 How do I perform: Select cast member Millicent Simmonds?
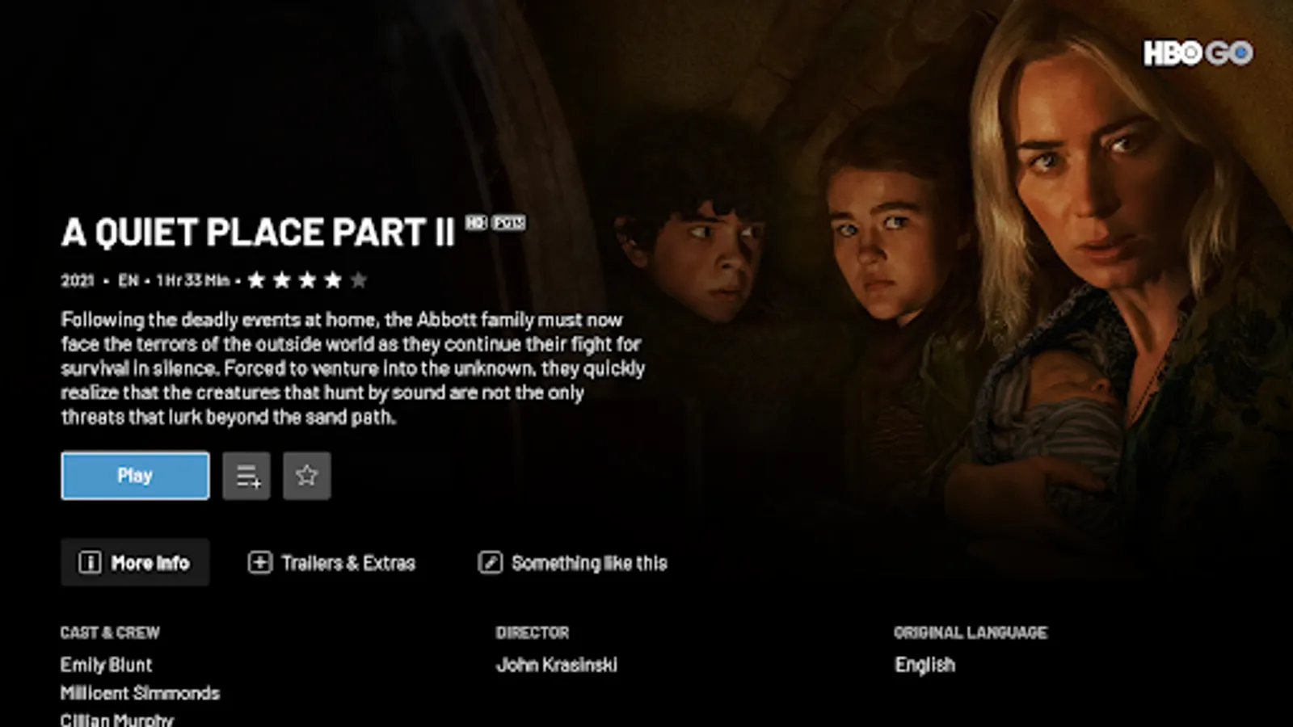coord(140,693)
